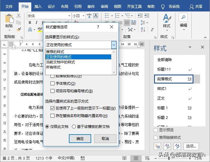Viewport: 210px width, 162px height.
Task: Enable 显示预览 checkbox in Styles pane
Action: [156, 130]
